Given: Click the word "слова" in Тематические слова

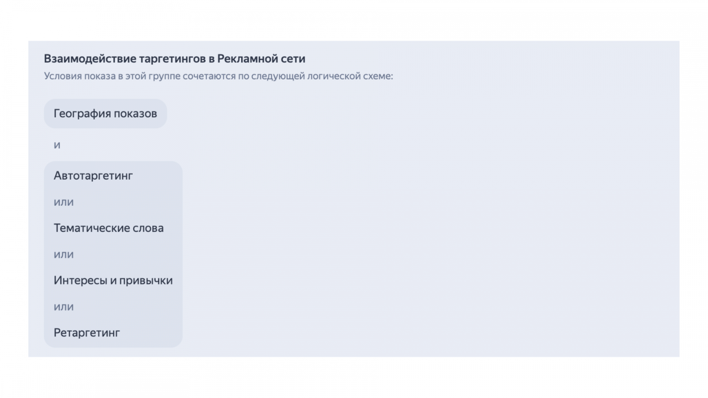Looking at the screenshot, I should pos(149,228).
